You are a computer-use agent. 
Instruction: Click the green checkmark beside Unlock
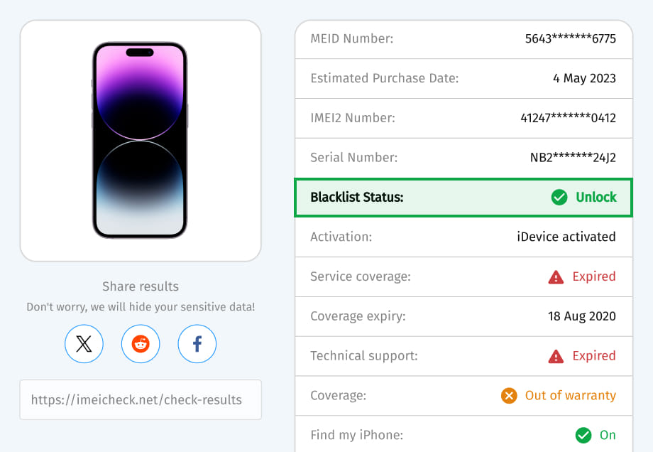[559, 197]
